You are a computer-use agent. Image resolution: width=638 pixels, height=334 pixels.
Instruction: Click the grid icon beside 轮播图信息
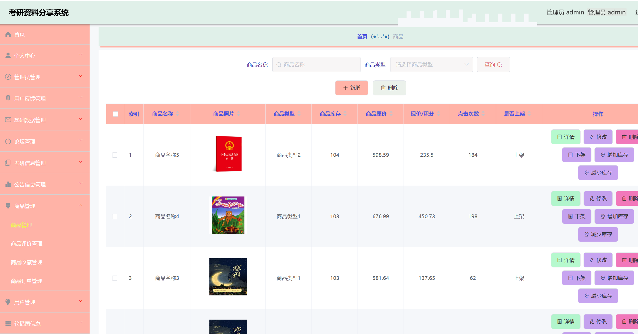click(8, 323)
